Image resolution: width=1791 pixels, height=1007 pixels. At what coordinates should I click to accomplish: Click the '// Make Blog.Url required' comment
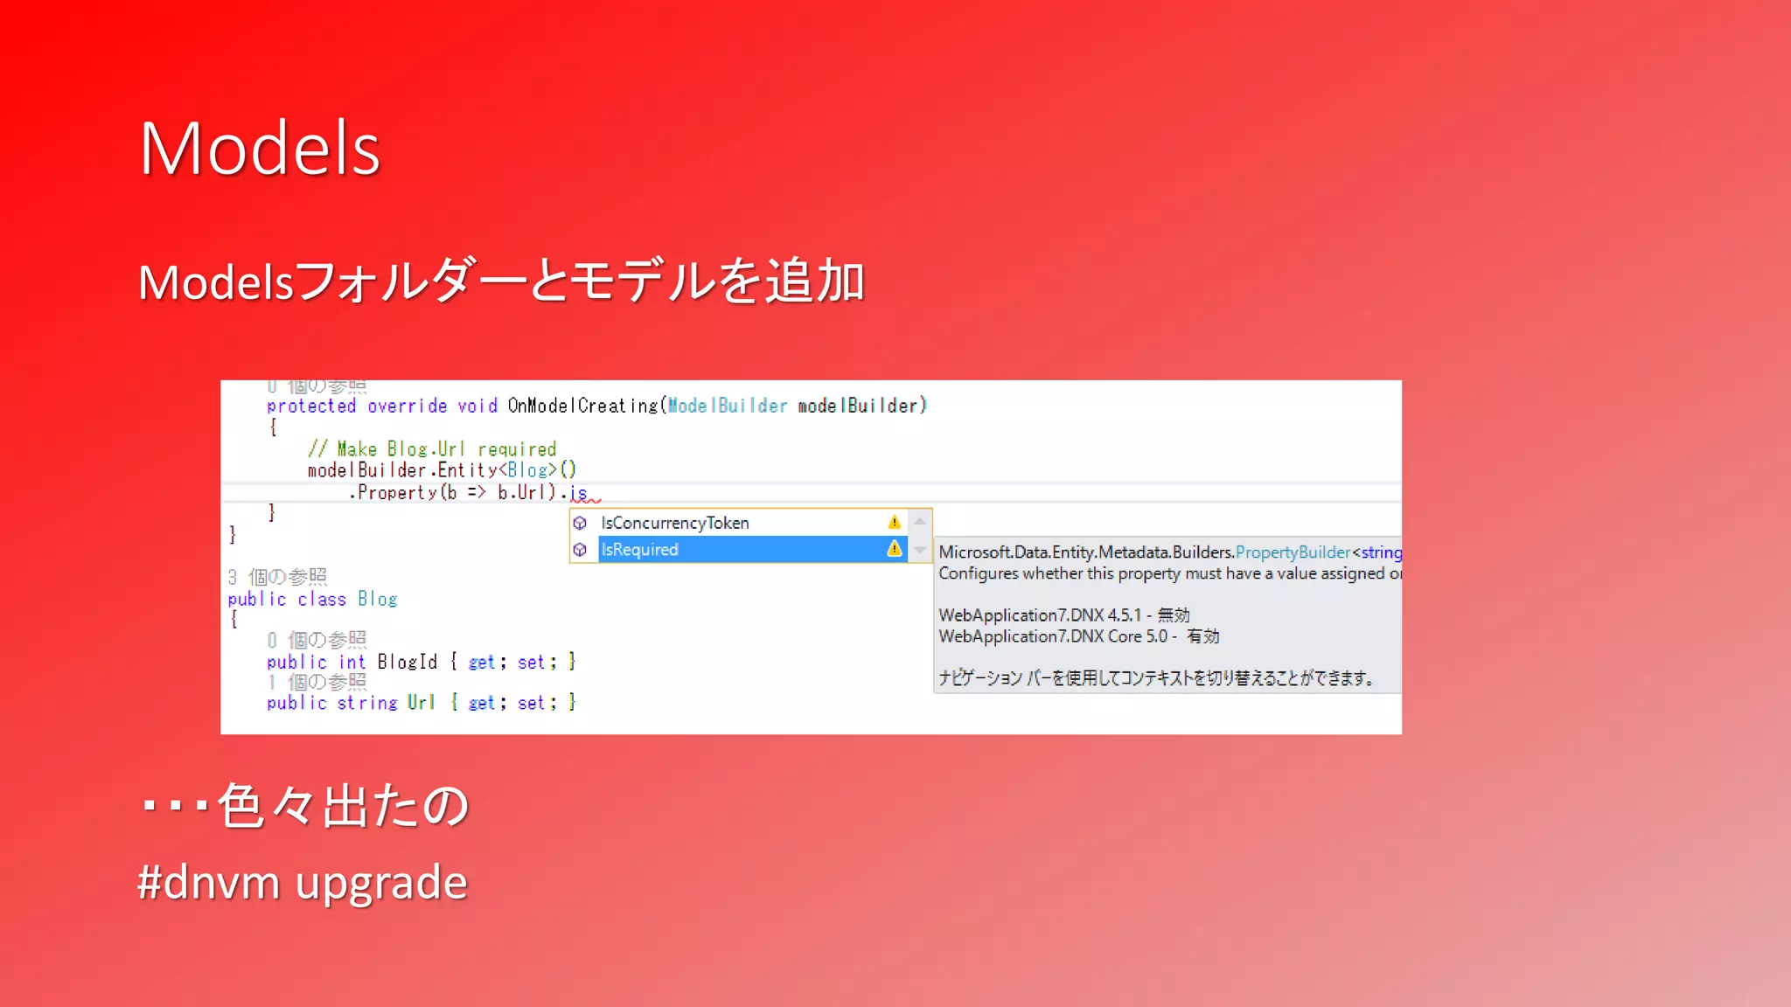432,449
